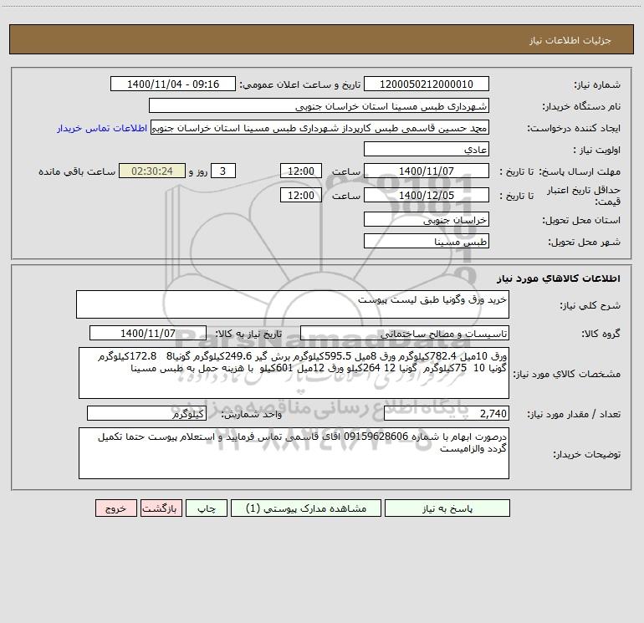
Task: Click the 'واحد شمارش:' label
Action: coord(252,415)
